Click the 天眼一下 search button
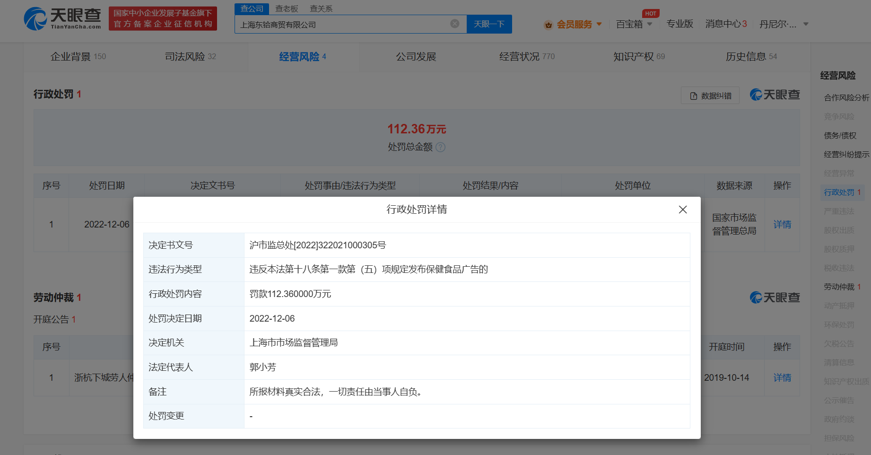871x455 pixels. point(489,24)
